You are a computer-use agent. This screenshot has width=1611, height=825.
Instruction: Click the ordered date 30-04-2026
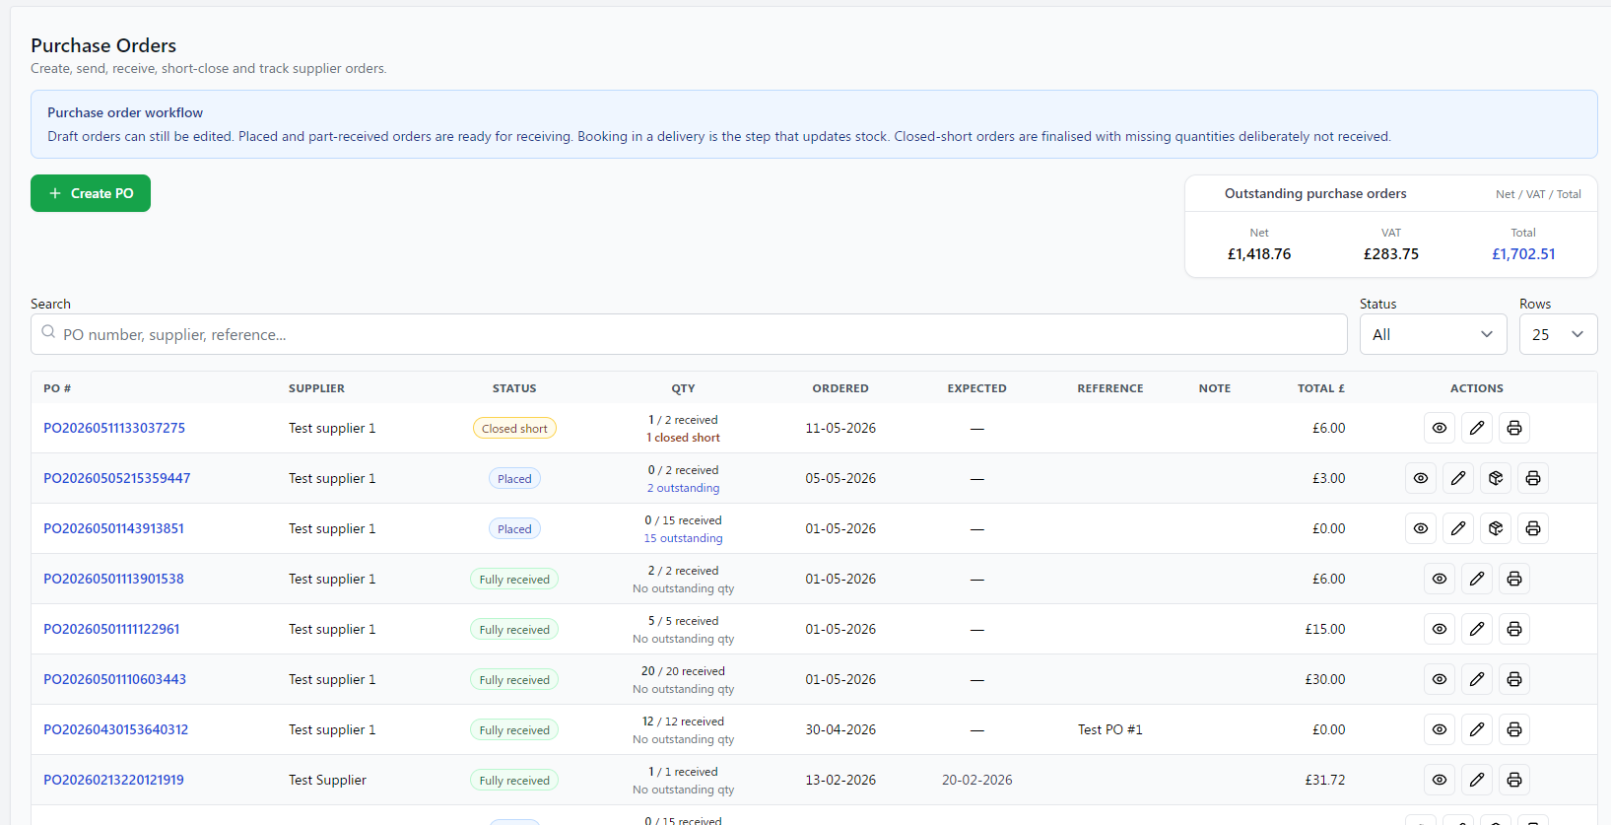point(840,729)
